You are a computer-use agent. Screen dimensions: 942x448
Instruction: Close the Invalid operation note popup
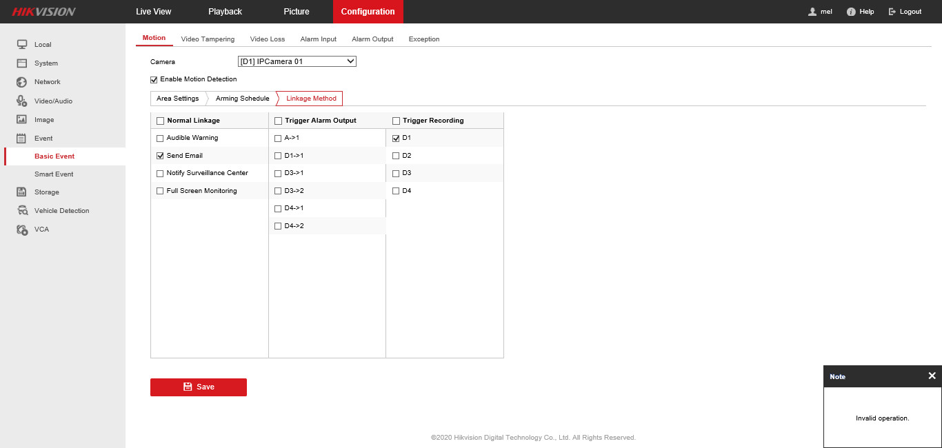click(932, 376)
